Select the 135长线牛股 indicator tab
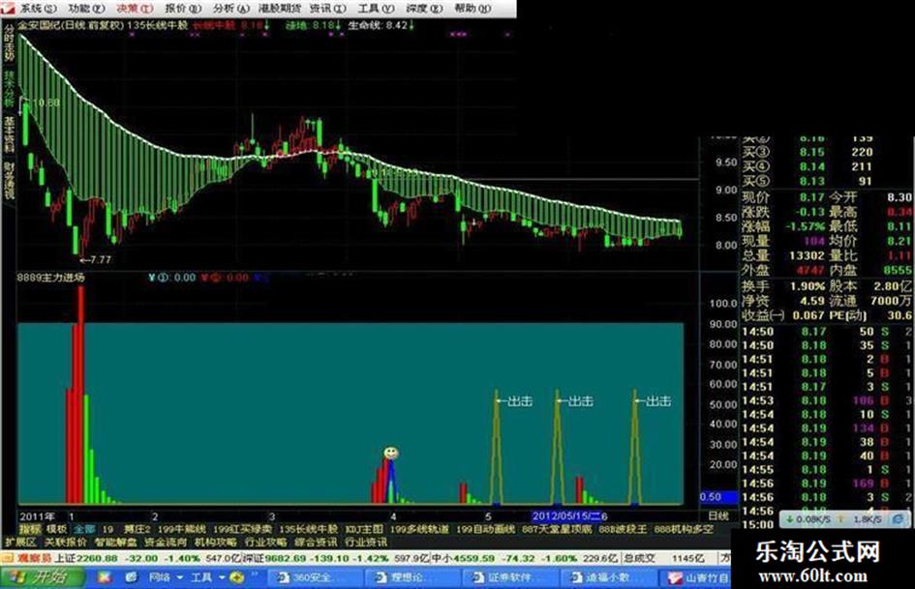This screenshot has height=589, width=915. (x=308, y=529)
